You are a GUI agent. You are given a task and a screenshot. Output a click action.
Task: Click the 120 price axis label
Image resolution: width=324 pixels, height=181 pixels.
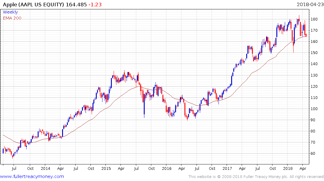[314, 87]
